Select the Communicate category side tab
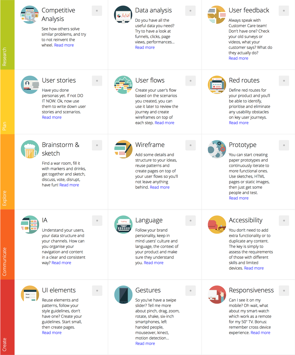This screenshot has width=295, height=355. pos(7,244)
